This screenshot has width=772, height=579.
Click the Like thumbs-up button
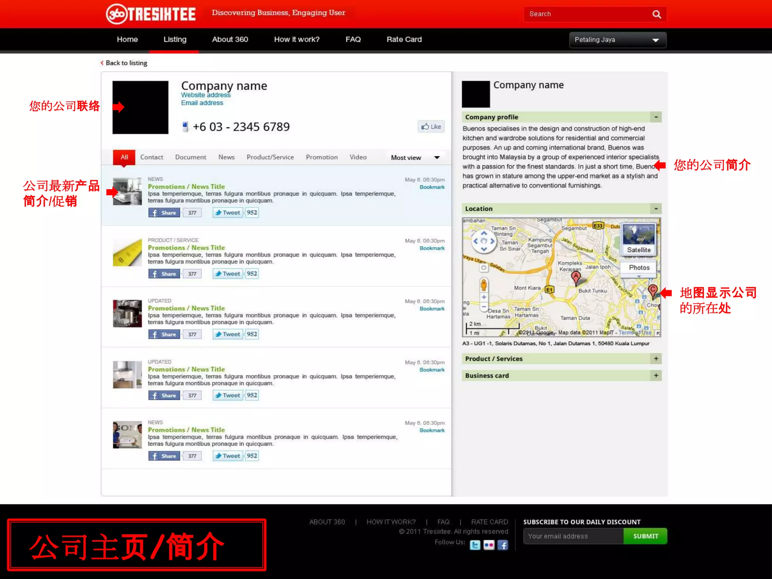[431, 127]
